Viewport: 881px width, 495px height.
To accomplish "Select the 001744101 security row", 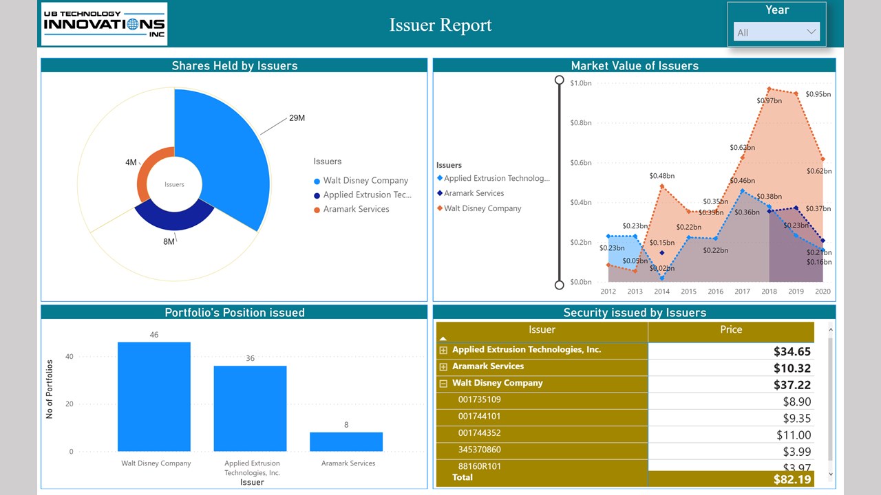I will (542, 417).
